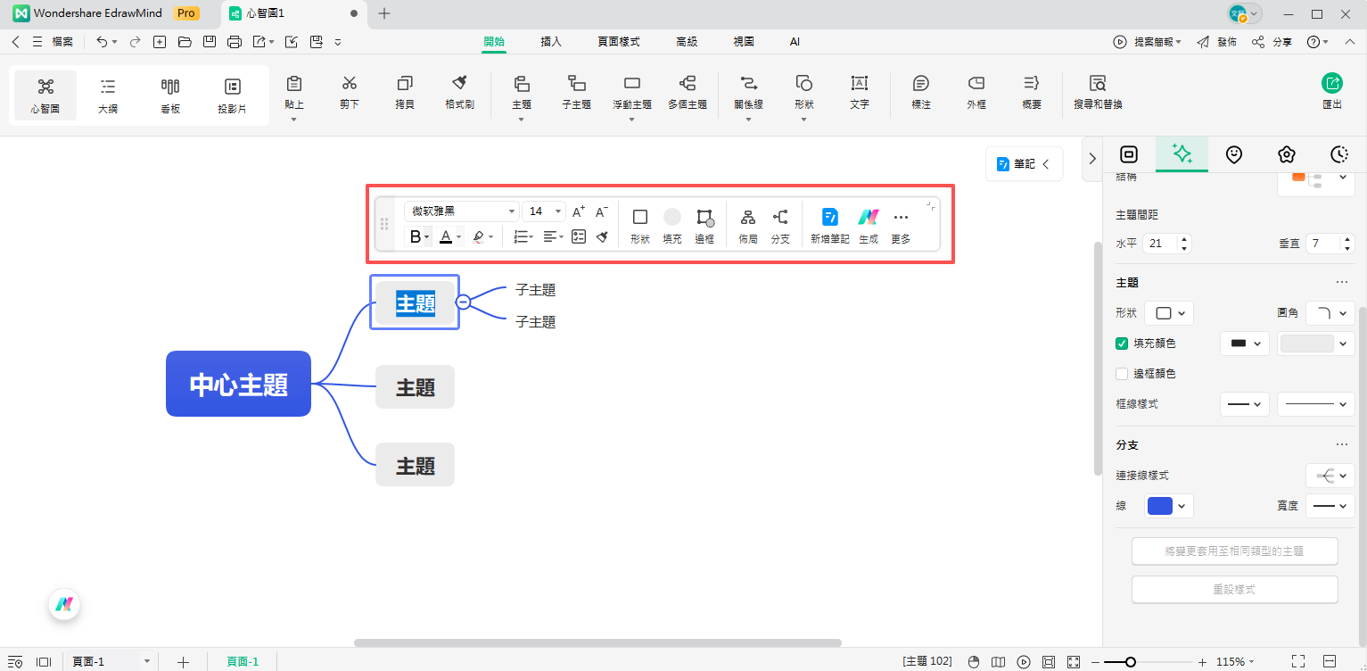Image resolution: width=1367 pixels, height=671 pixels.
Task: Click the 重設樣式 button
Action: pyautogui.click(x=1234, y=590)
